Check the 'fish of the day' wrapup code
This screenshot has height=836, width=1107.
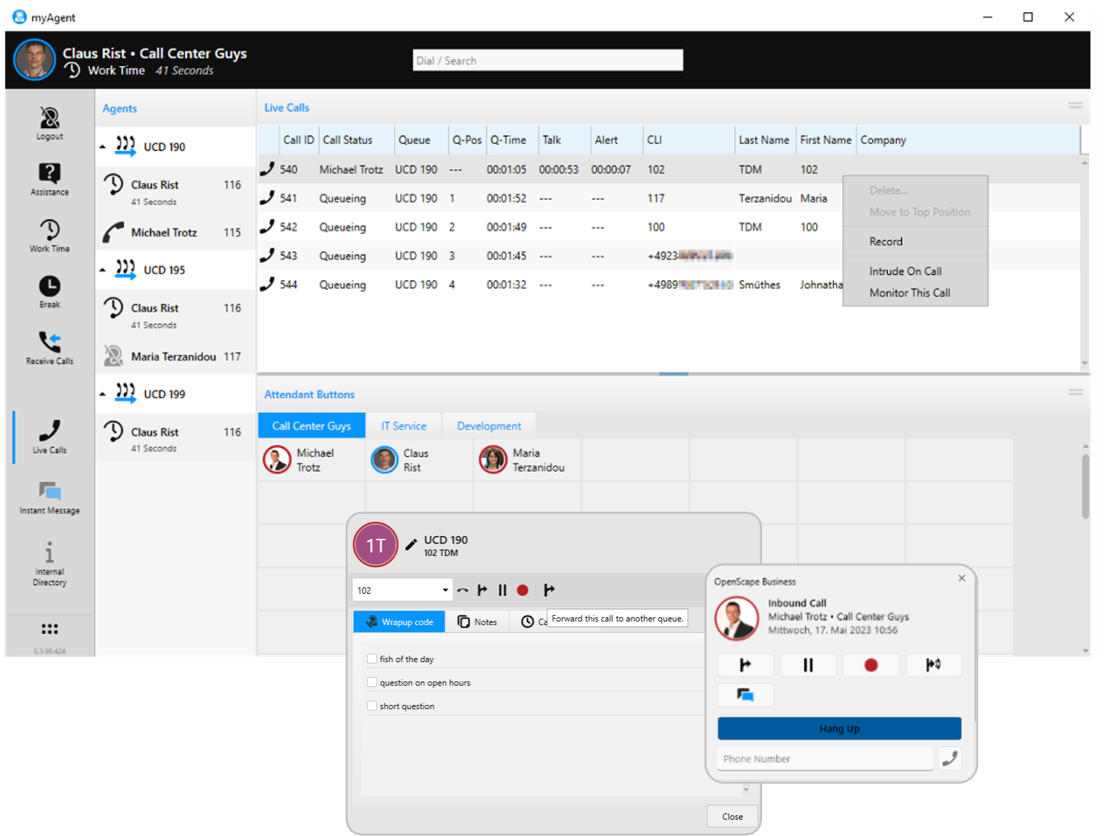[372, 659]
